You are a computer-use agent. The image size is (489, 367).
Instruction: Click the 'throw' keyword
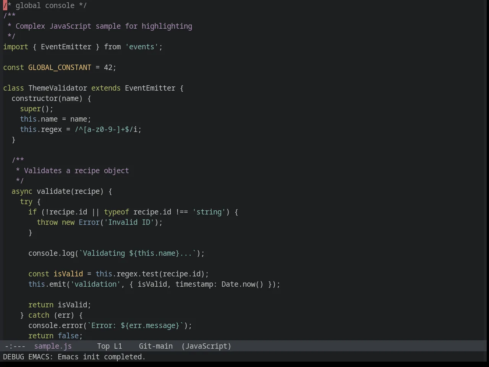tap(47, 222)
